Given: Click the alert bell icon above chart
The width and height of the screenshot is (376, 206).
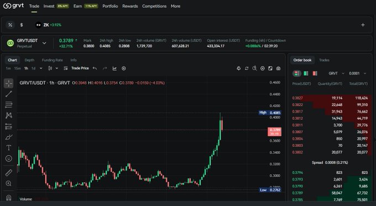Looking at the screenshot, I should [239, 69].
